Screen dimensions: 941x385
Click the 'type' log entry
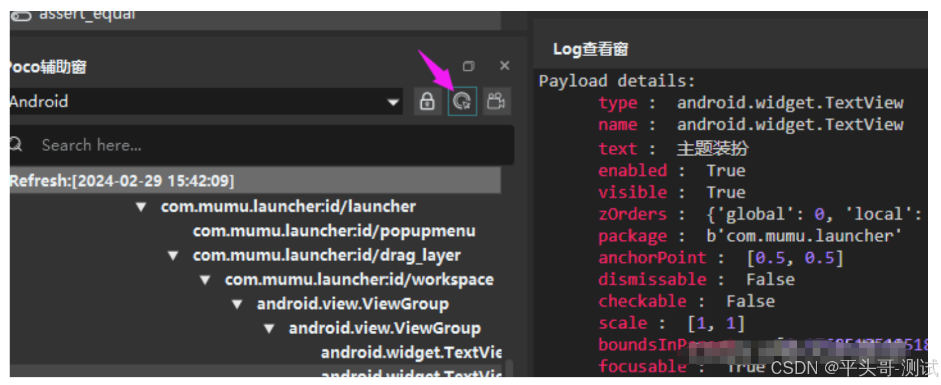tap(751, 103)
